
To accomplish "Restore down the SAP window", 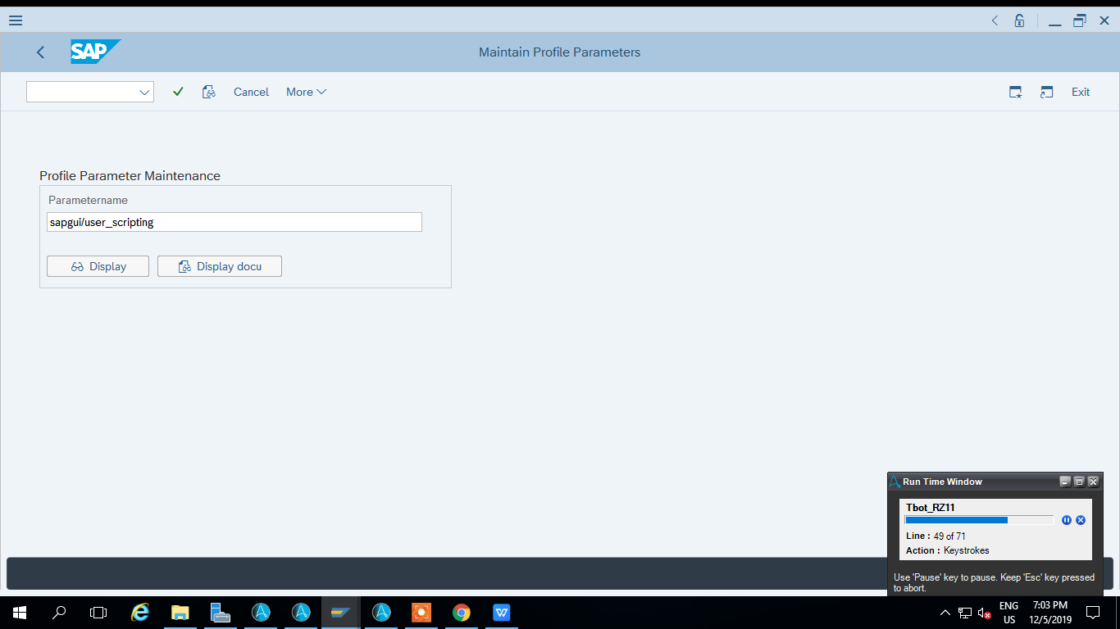I will click(x=1080, y=20).
